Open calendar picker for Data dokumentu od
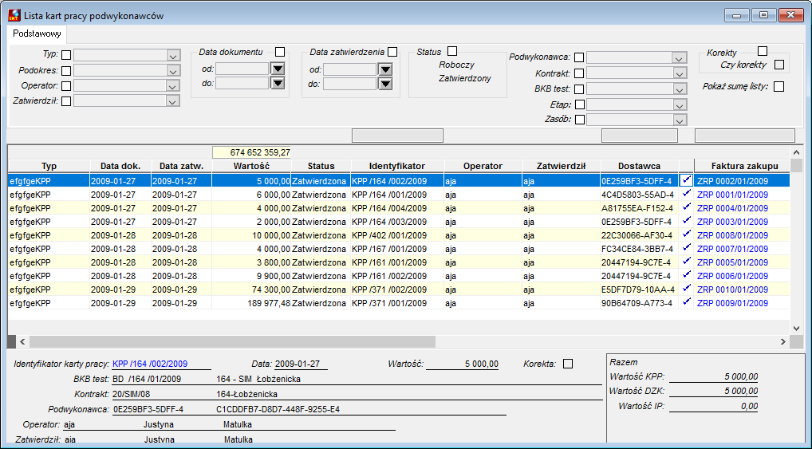 tap(278, 69)
